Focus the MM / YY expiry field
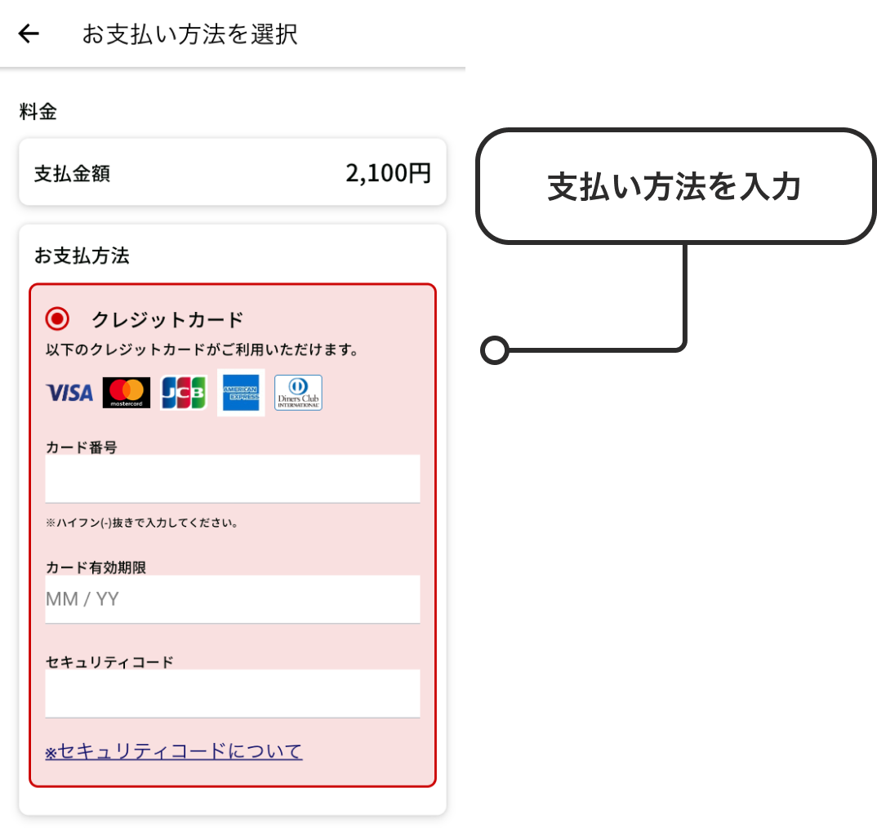The image size is (877, 828). pos(233,599)
